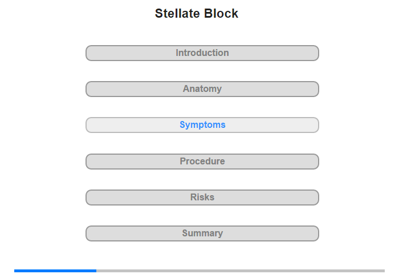Start the Procedure chapter
The height and width of the screenshot is (274, 399).
click(202, 162)
